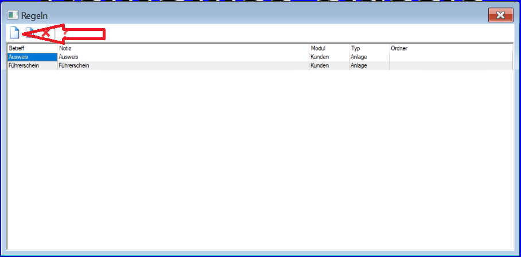Sort rules by the Modul column header
521x257 pixels.
pos(329,49)
